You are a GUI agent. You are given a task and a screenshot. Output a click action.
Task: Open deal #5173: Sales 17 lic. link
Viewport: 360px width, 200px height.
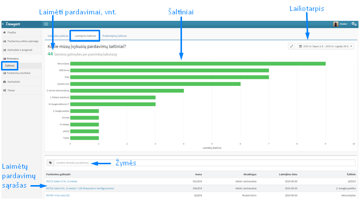coord(62,181)
